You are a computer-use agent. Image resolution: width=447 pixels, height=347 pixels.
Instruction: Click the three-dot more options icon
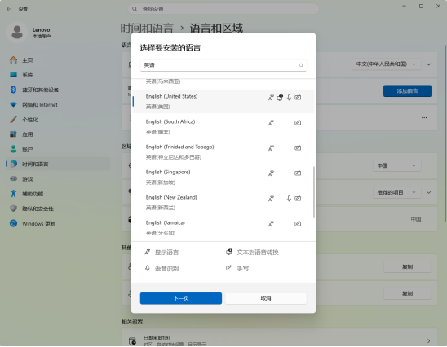tap(424, 117)
